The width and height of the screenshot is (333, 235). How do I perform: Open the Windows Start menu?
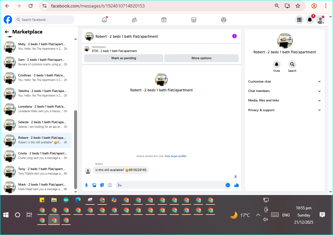point(6,215)
